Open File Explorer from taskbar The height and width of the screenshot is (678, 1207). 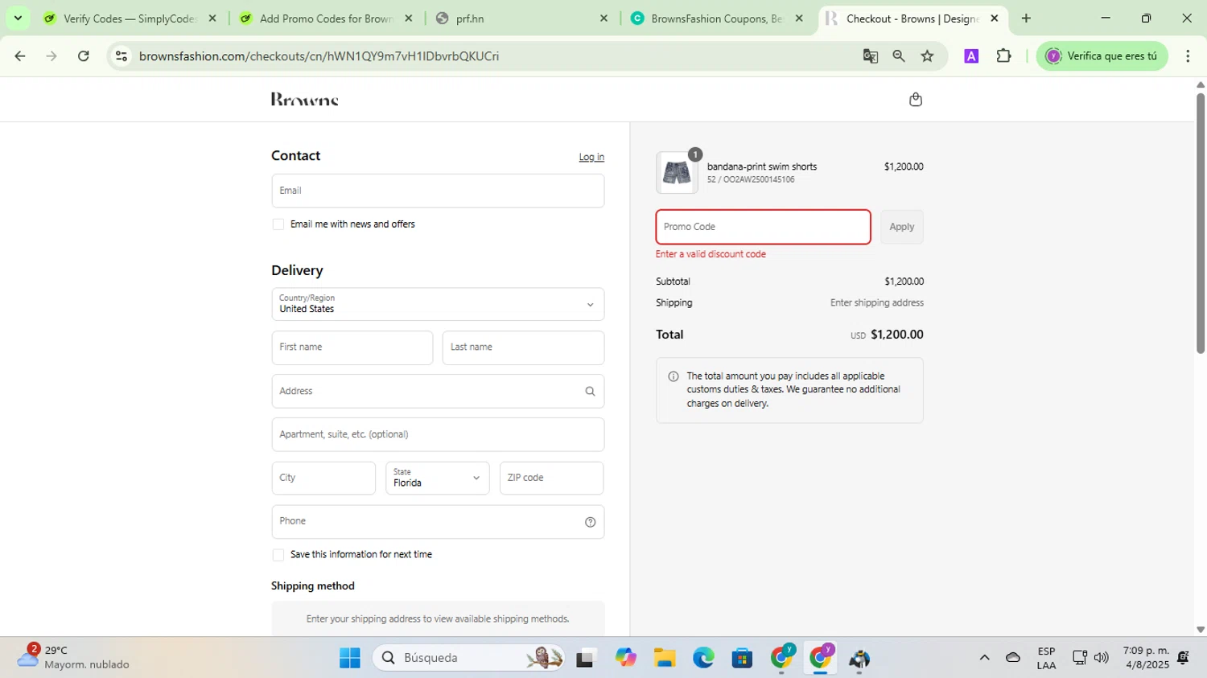(x=665, y=659)
